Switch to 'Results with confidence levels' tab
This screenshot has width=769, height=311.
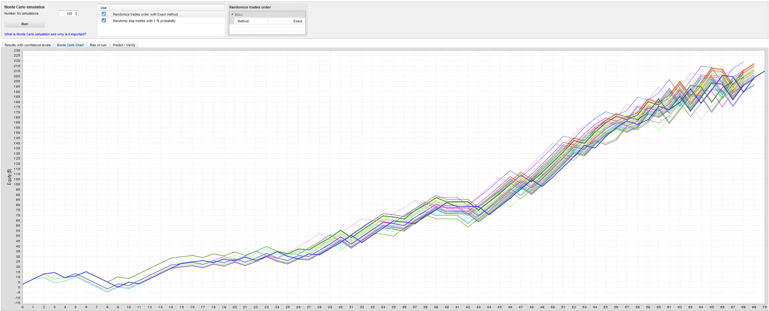pos(28,45)
